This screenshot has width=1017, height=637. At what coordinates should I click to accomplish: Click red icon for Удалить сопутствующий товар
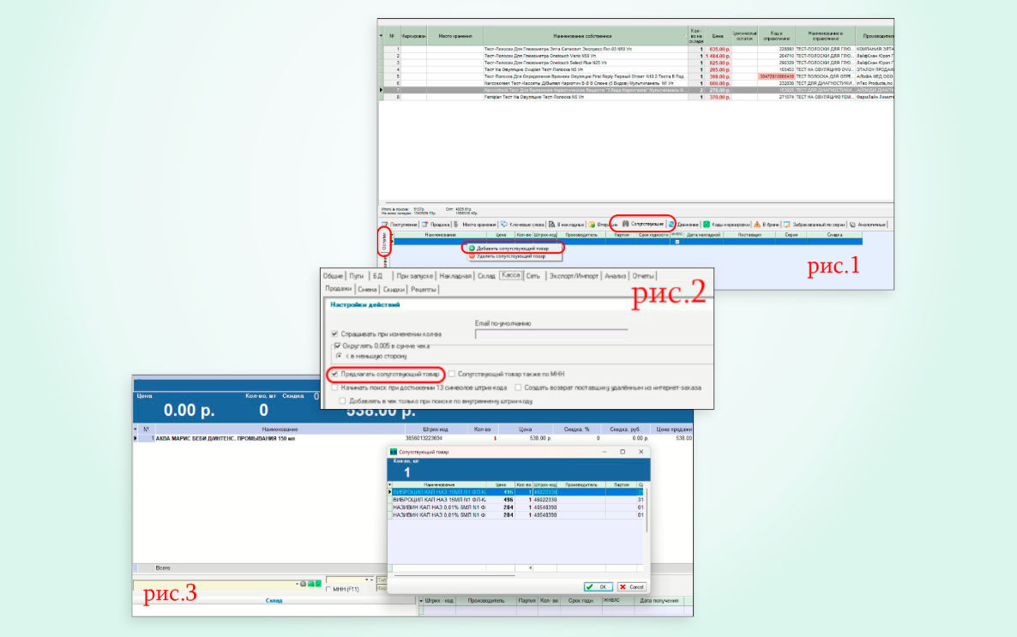tap(471, 256)
